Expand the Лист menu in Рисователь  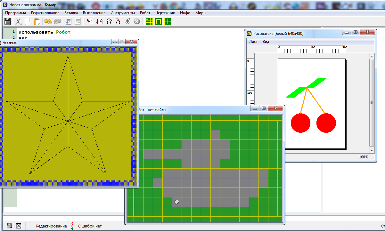(253, 42)
